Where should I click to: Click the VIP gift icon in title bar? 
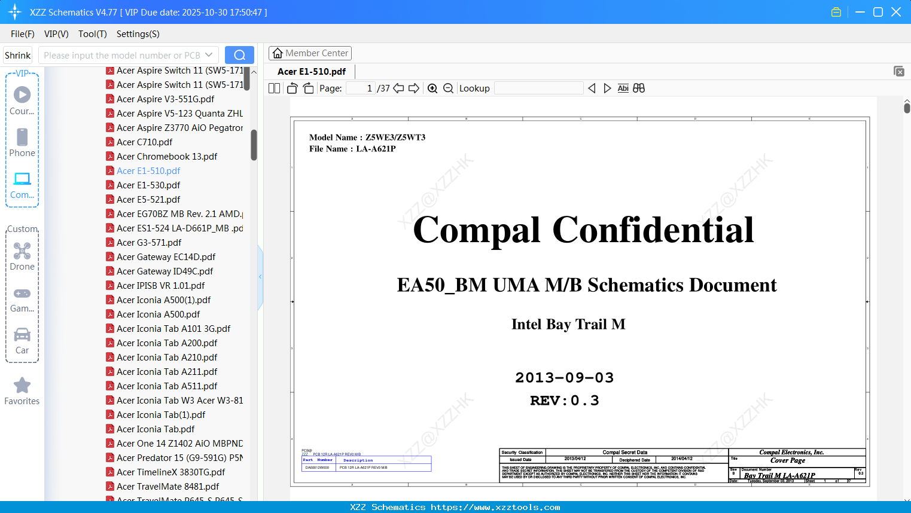click(x=836, y=12)
